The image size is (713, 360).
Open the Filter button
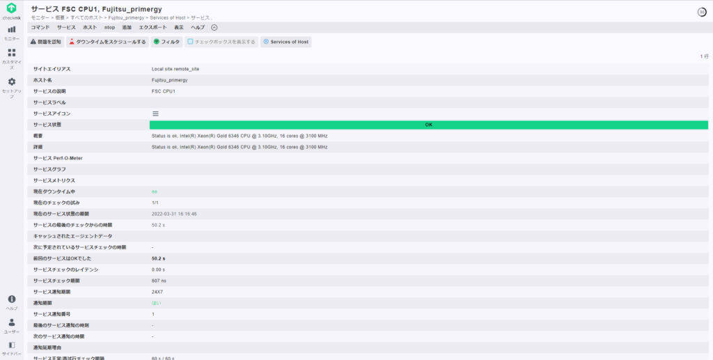tap(167, 42)
